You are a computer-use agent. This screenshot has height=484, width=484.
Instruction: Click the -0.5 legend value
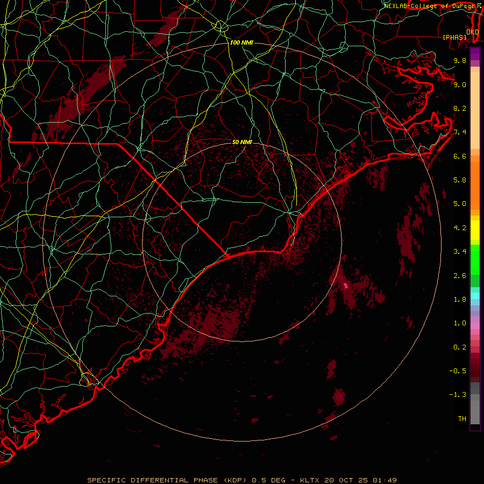(x=458, y=371)
